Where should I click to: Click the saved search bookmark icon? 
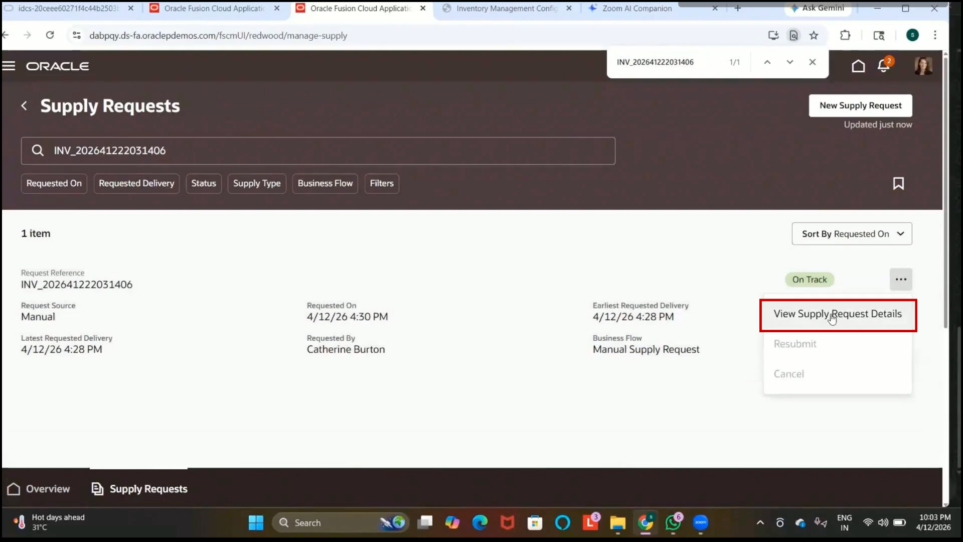pyautogui.click(x=898, y=184)
